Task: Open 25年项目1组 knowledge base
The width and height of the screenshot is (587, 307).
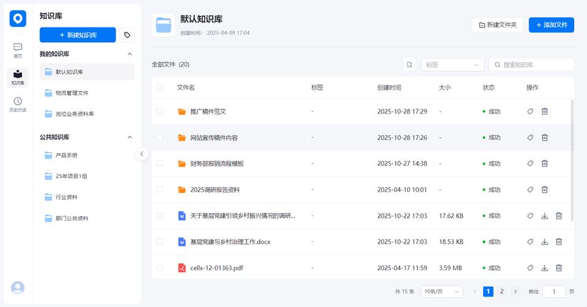Action: point(87,176)
